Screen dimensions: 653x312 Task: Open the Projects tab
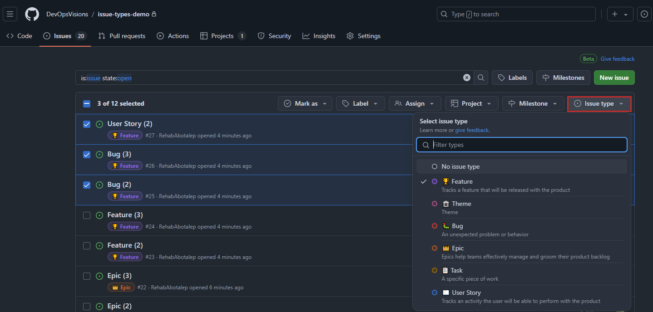(x=223, y=36)
